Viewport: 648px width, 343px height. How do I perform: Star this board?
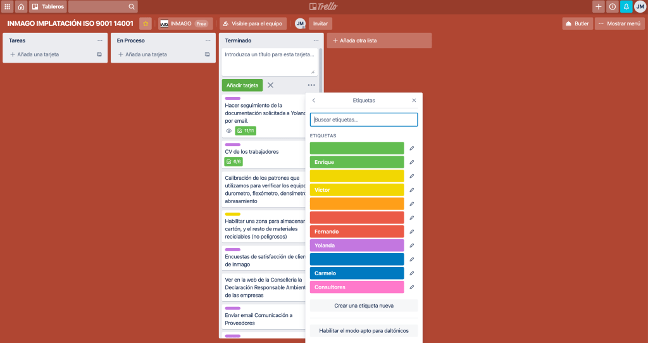(146, 23)
